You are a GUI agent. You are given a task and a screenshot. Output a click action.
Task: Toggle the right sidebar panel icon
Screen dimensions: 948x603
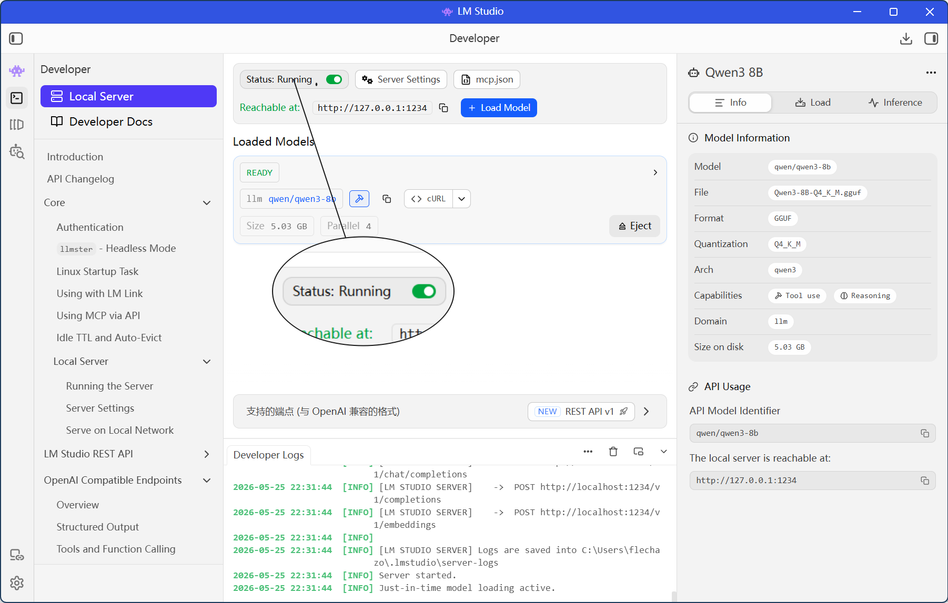coord(931,38)
